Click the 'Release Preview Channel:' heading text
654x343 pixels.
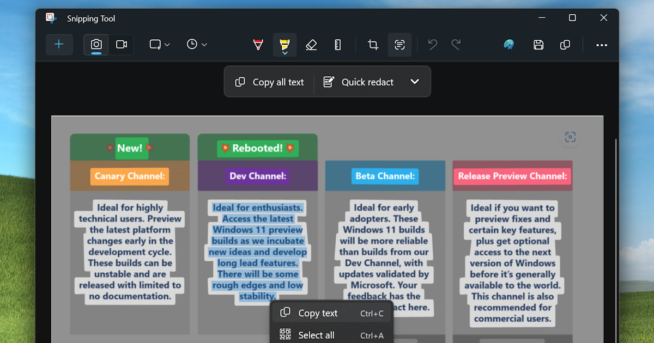point(512,176)
